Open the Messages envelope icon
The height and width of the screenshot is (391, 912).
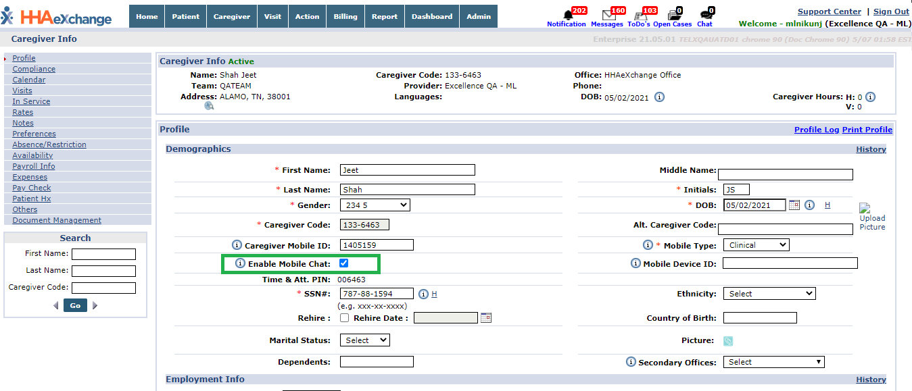click(608, 15)
